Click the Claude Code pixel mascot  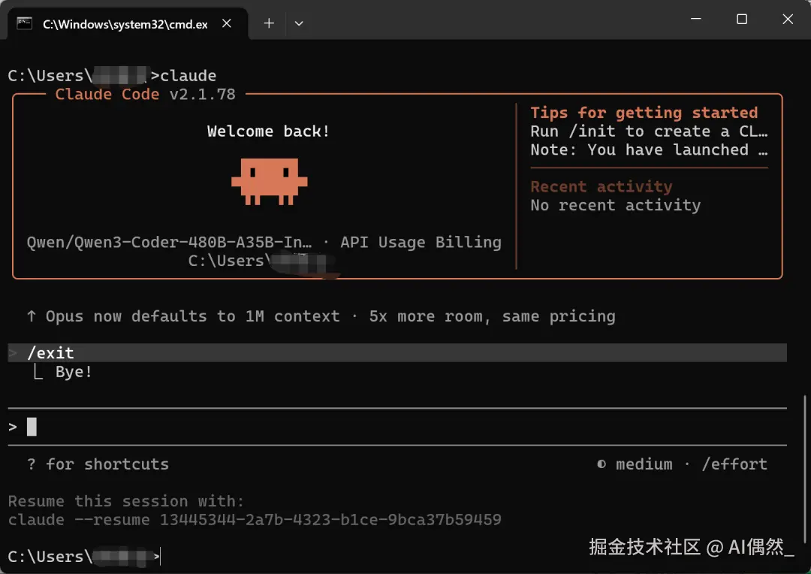point(269,182)
